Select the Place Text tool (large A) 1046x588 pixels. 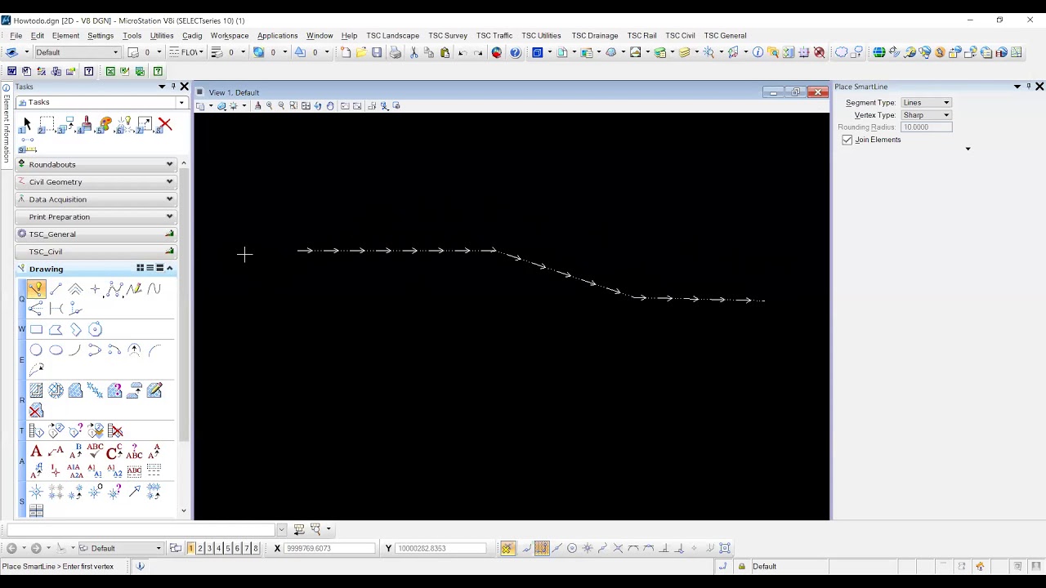(36, 452)
